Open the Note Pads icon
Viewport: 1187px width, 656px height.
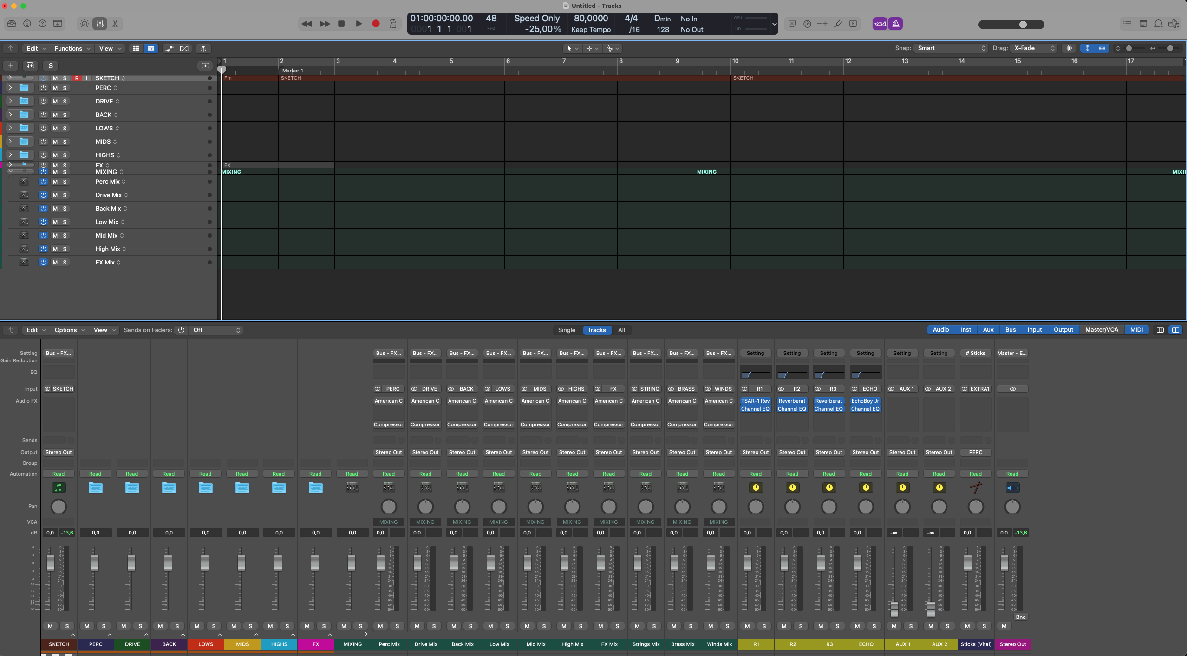(x=1143, y=24)
